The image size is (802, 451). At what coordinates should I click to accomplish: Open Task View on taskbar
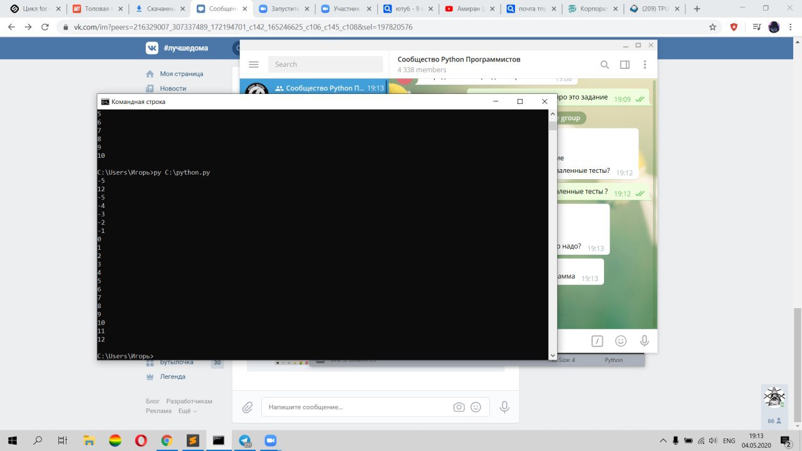pos(62,440)
